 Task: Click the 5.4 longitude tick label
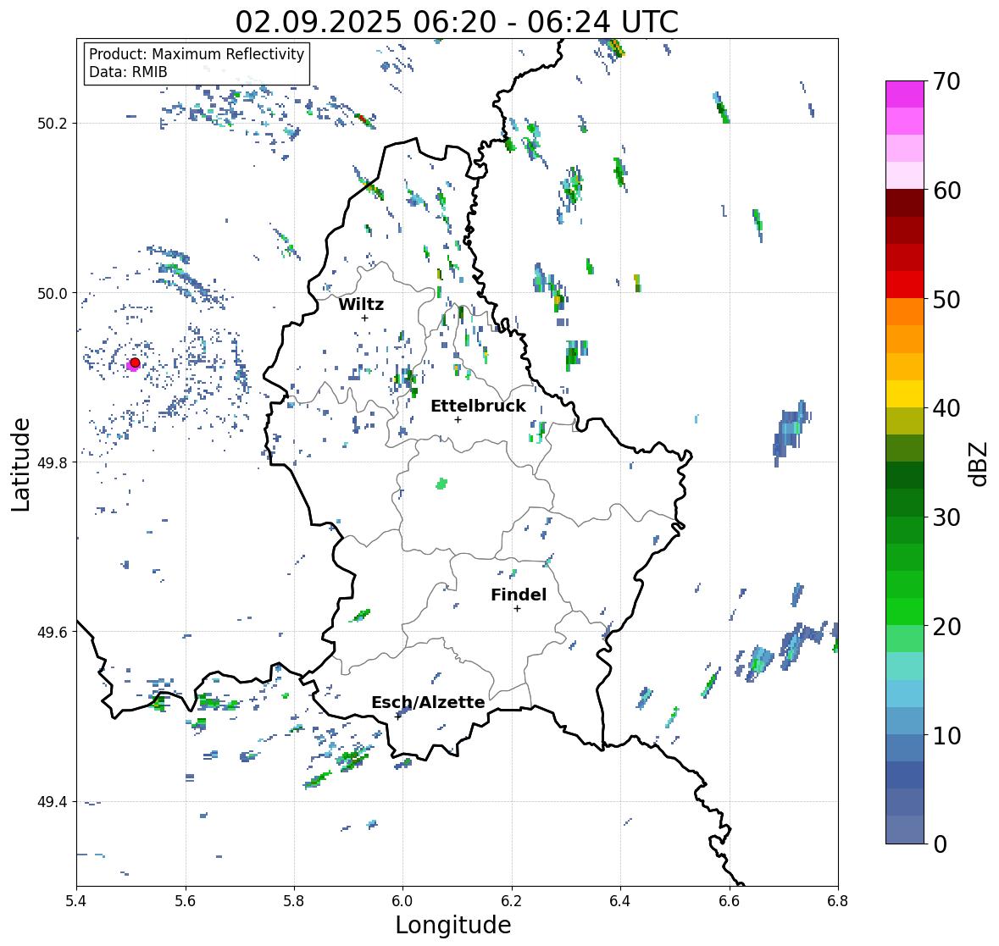coord(76,901)
